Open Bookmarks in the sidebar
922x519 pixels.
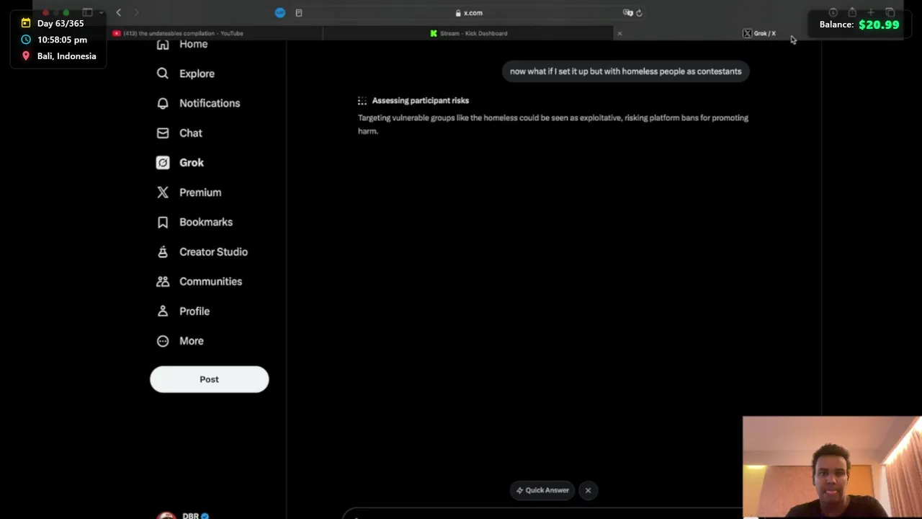[x=195, y=222]
